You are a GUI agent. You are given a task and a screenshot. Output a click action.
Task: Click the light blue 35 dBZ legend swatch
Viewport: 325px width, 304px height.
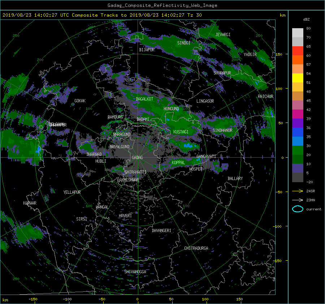point(298,141)
